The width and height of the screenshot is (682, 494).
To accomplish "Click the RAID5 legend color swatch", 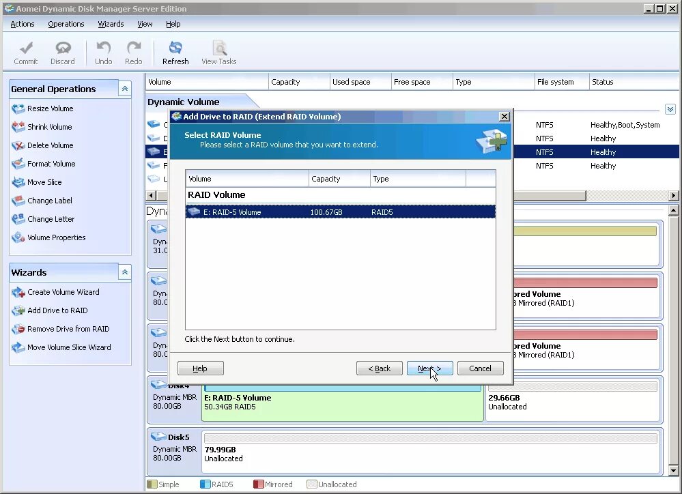I will (x=205, y=484).
